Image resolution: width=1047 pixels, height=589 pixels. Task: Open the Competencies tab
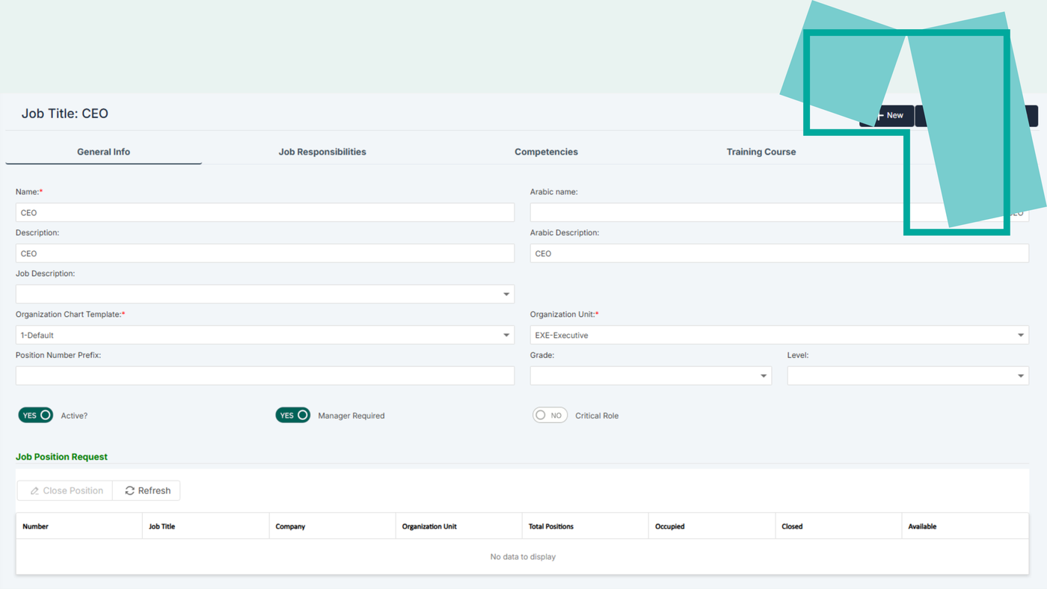click(x=546, y=152)
